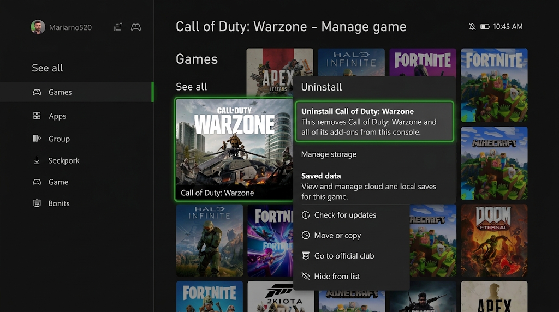Open the Apex Legends tile in top row
Viewport: 559px width, 312px height.
[x=279, y=72]
